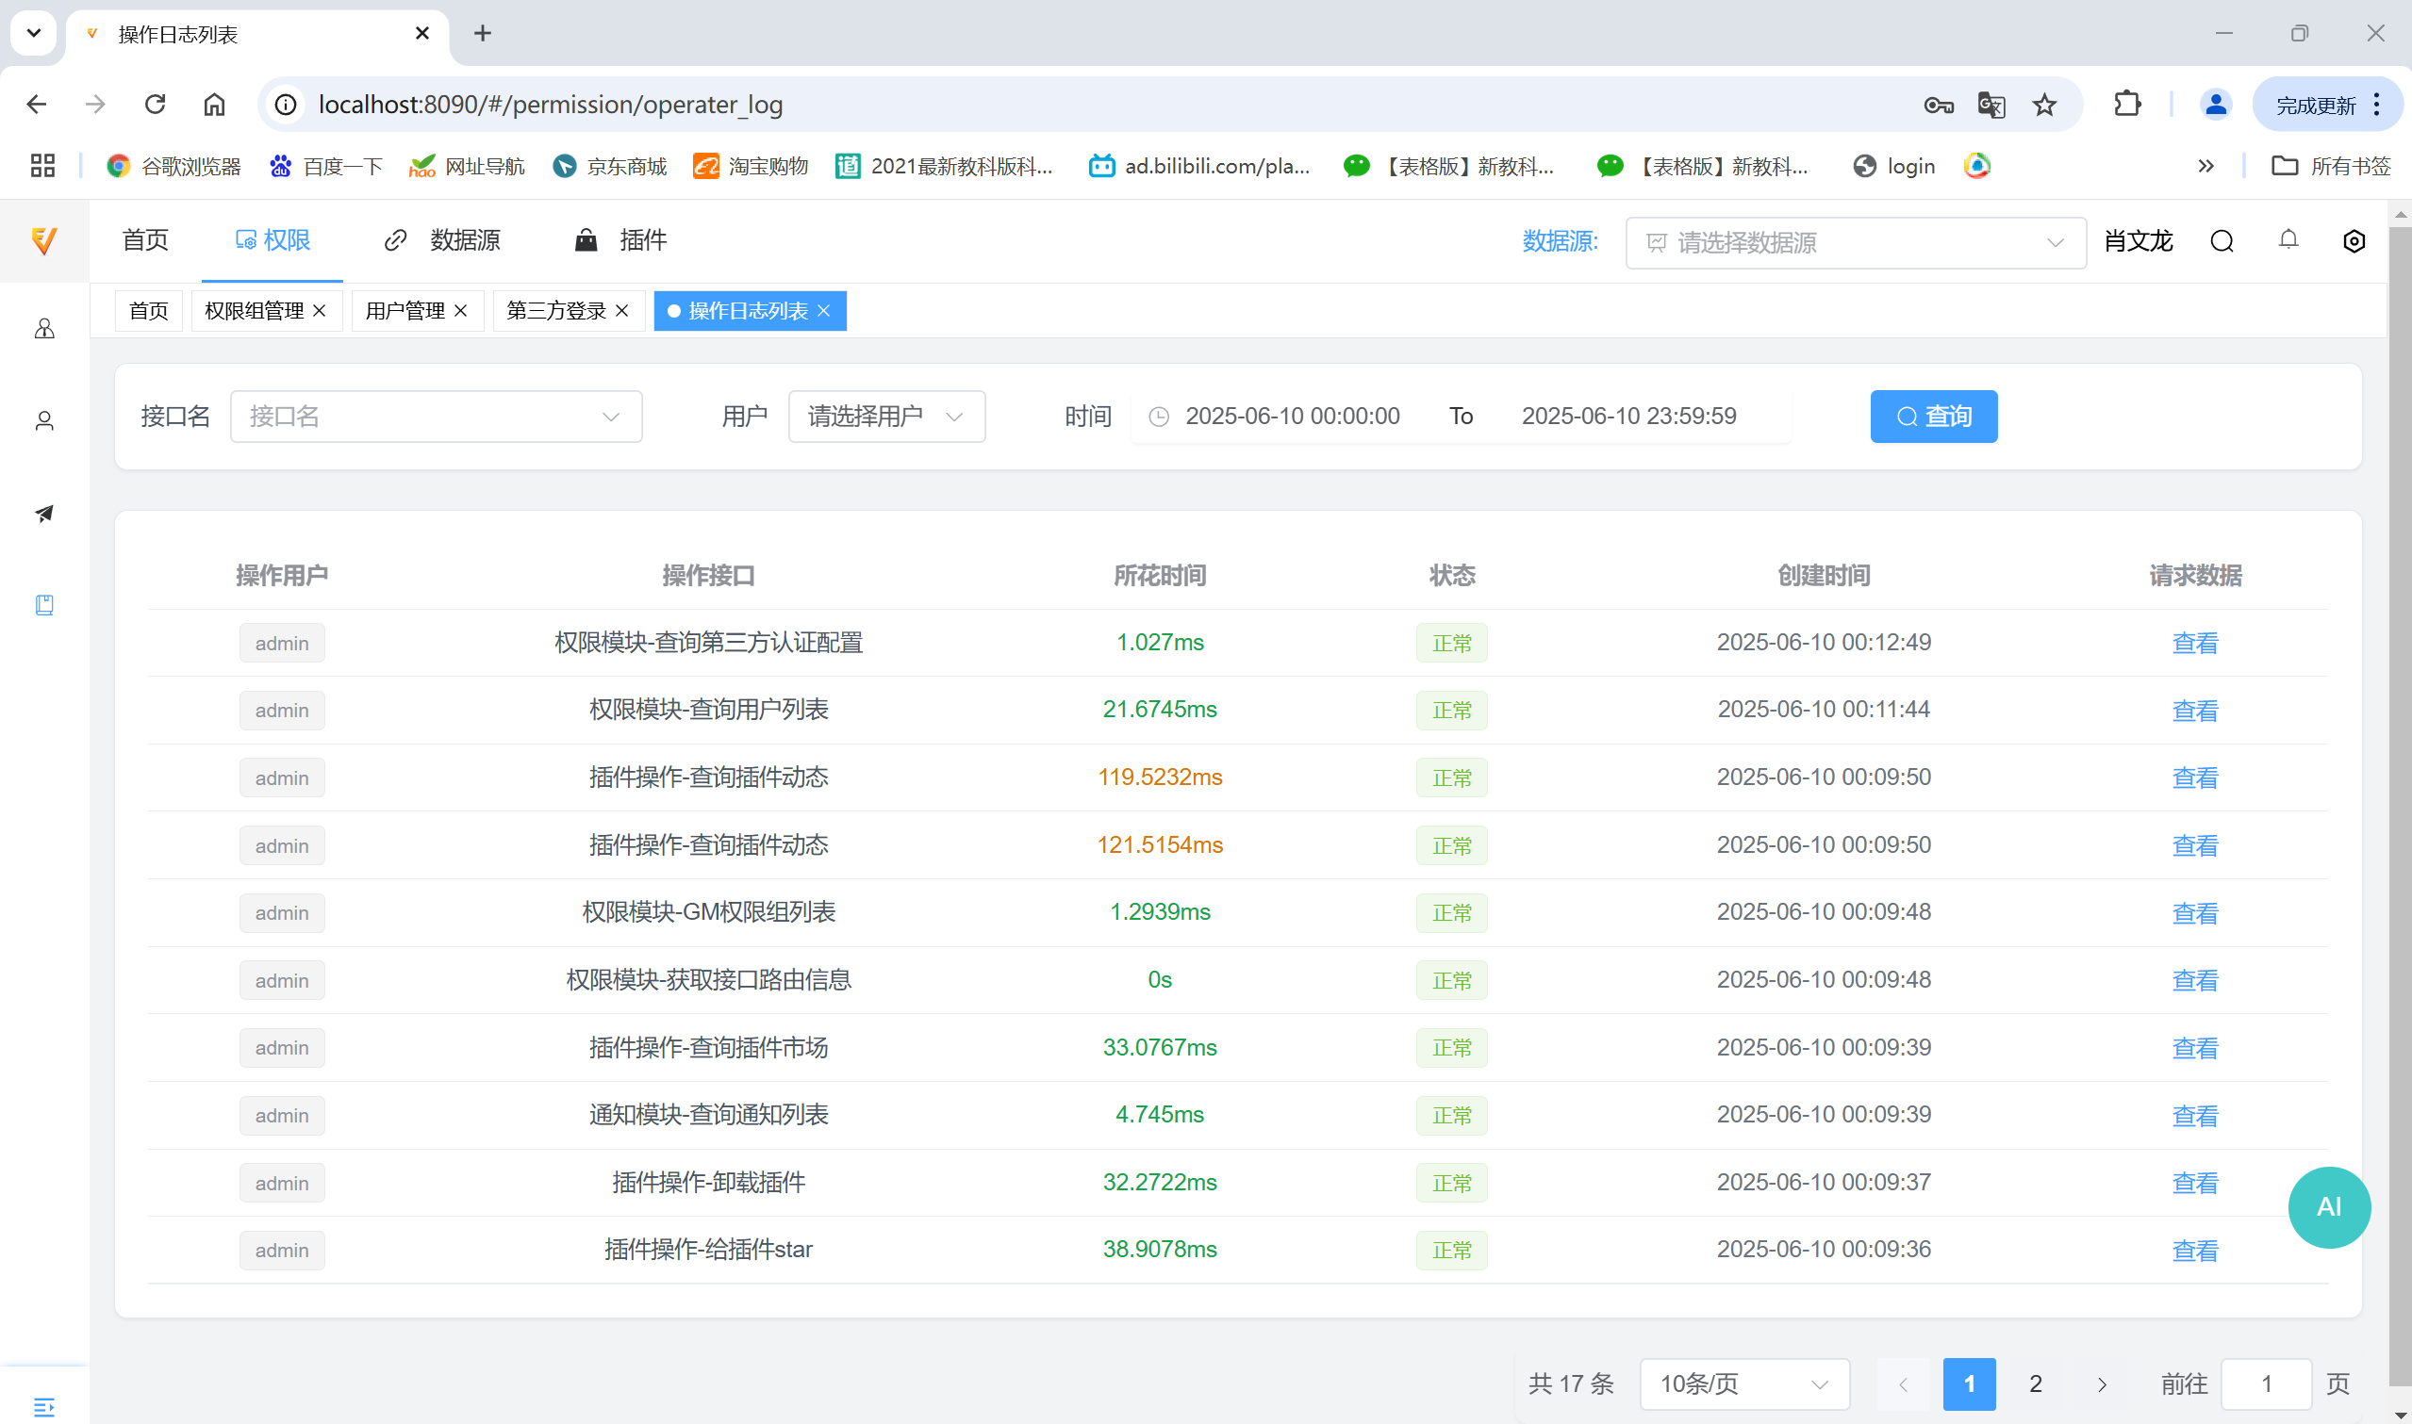Change the 10条/页 page size dropdown
The width and height of the screenshot is (2412, 1424).
(1744, 1383)
